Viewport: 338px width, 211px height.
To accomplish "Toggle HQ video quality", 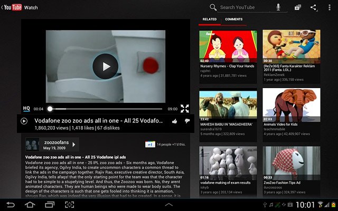I will (26, 109).
